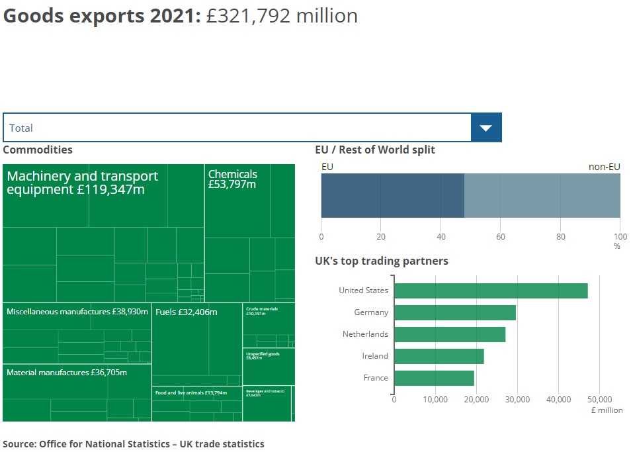Select the United States export bar

491,291
